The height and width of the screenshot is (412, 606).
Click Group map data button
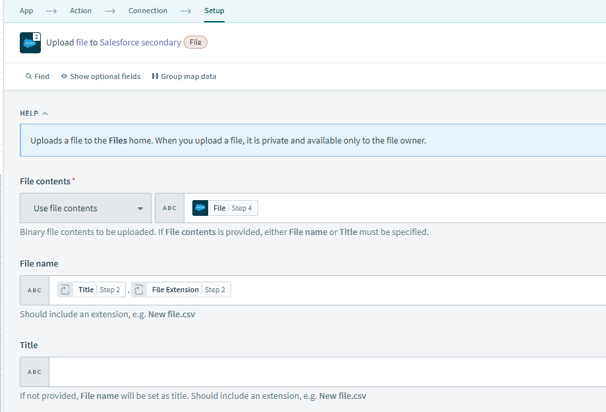(x=184, y=76)
